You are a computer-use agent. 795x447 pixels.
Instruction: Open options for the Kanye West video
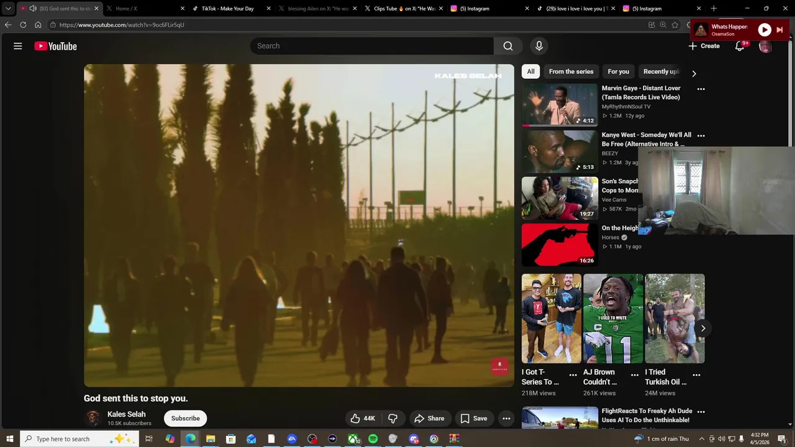[701, 135]
